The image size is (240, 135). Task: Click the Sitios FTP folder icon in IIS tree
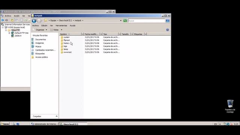pyautogui.click(x=9, y=30)
